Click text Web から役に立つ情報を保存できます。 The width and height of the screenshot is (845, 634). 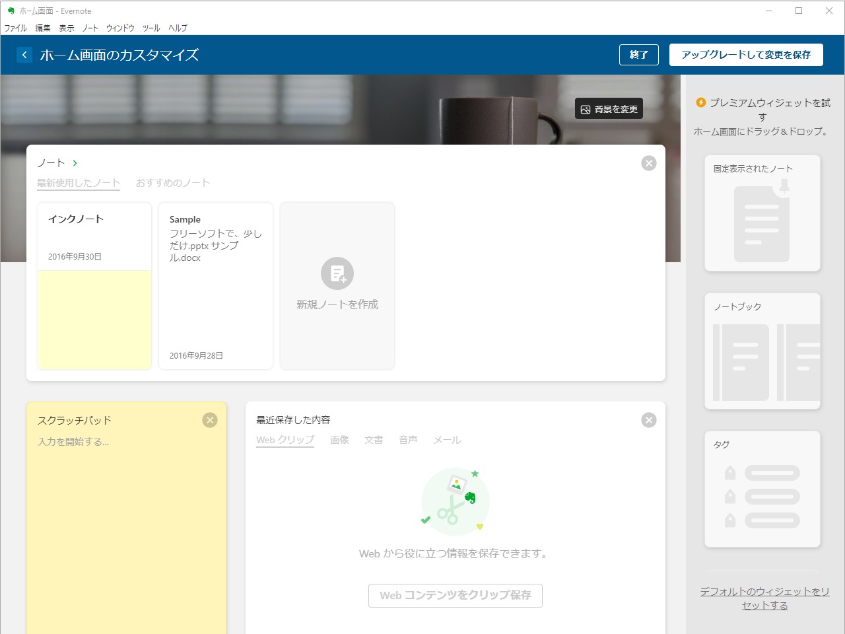[455, 553]
